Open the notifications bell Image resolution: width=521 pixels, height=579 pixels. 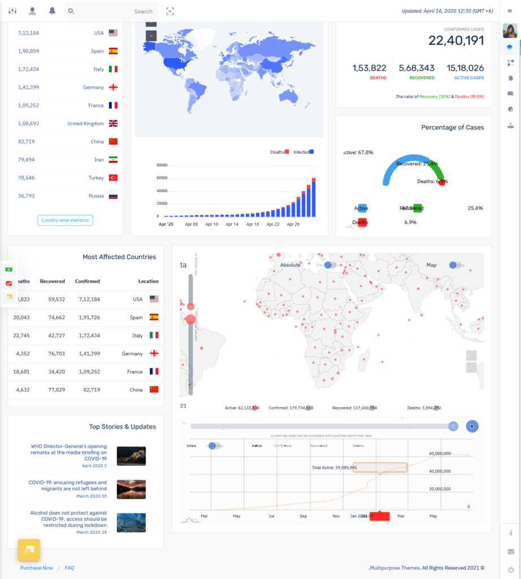[53, 11]
